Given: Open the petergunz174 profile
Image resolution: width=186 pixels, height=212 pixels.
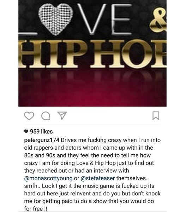Looking at the screenshot, I should [42, 140].
